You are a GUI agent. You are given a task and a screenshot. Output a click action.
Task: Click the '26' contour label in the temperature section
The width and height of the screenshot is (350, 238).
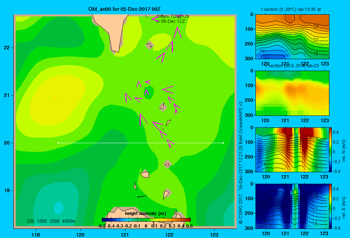pos(316,27)
